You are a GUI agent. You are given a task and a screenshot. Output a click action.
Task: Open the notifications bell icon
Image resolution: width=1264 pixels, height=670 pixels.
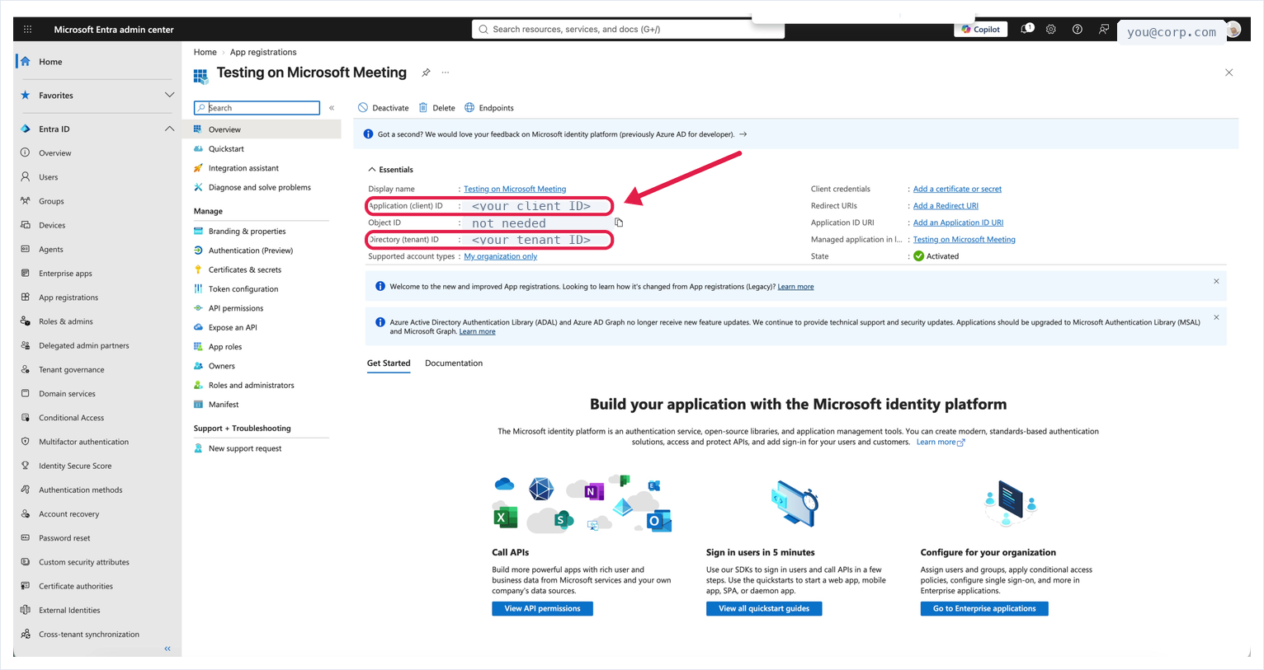click(1026, 29)
